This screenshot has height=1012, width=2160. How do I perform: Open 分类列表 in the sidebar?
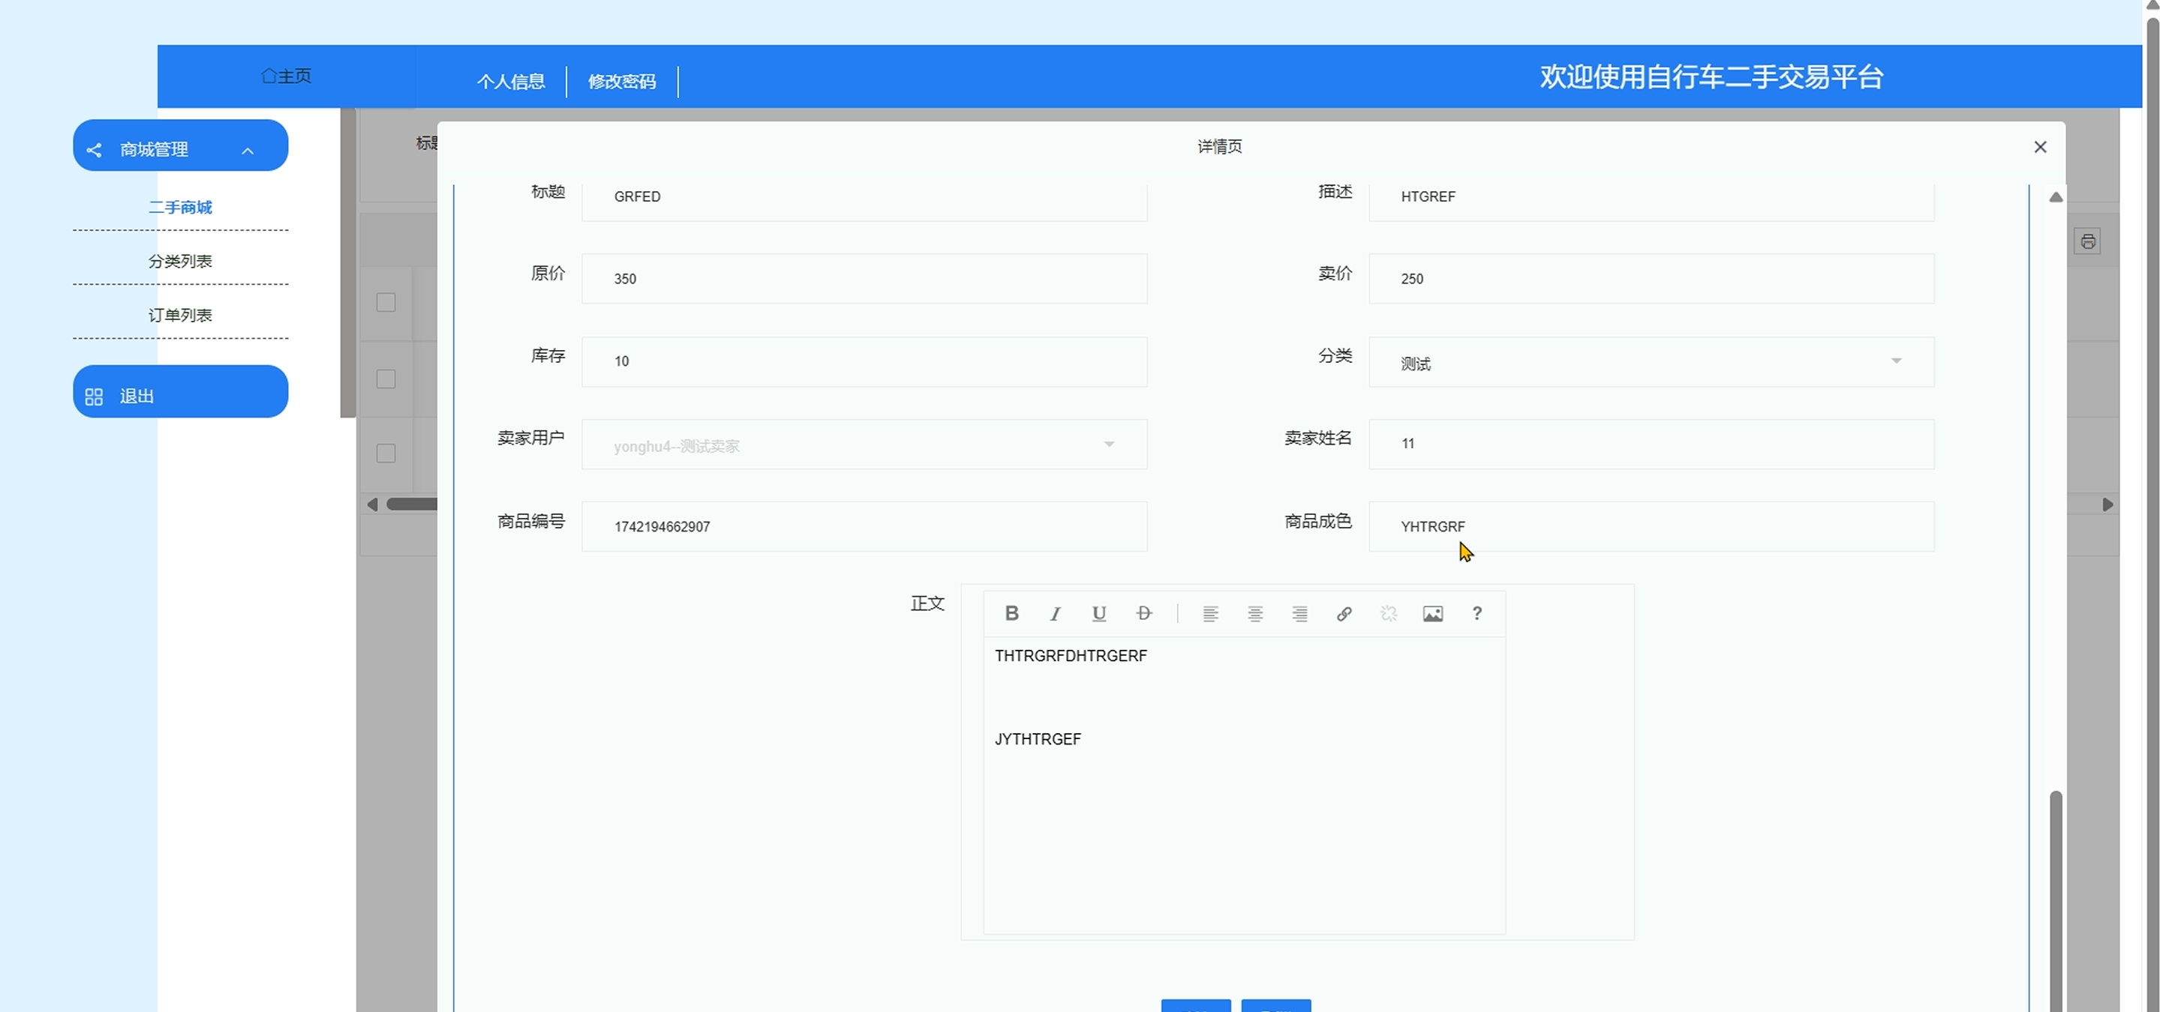[x=180, y=262]
